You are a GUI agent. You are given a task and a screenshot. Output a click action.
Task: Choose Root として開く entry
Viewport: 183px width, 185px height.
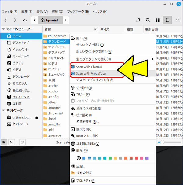(x=113, y=136)
